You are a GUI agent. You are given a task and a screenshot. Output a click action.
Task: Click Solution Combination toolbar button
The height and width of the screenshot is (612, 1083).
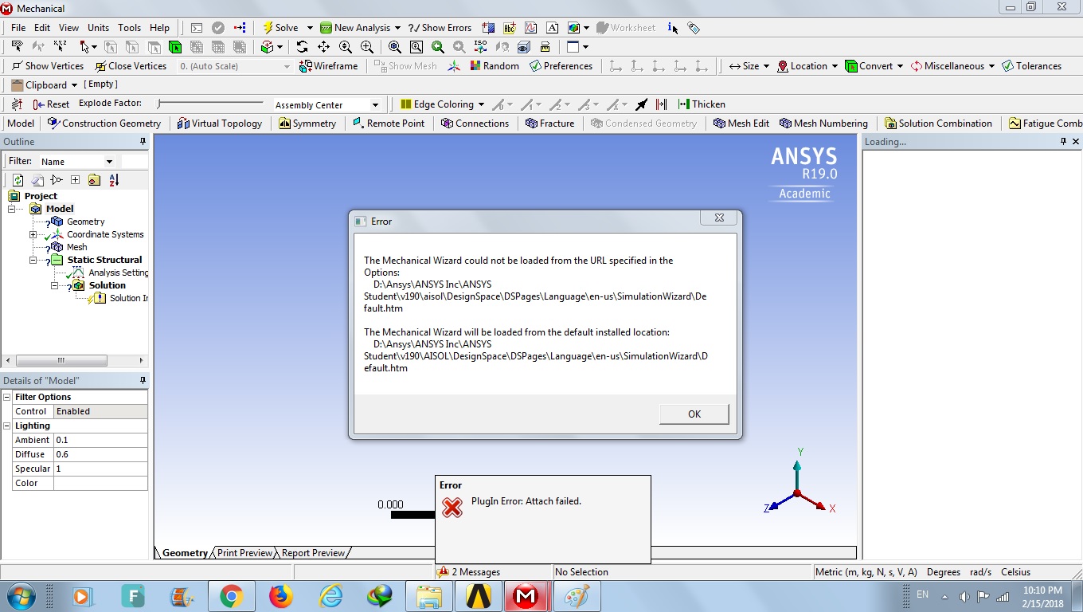(938, 124)
